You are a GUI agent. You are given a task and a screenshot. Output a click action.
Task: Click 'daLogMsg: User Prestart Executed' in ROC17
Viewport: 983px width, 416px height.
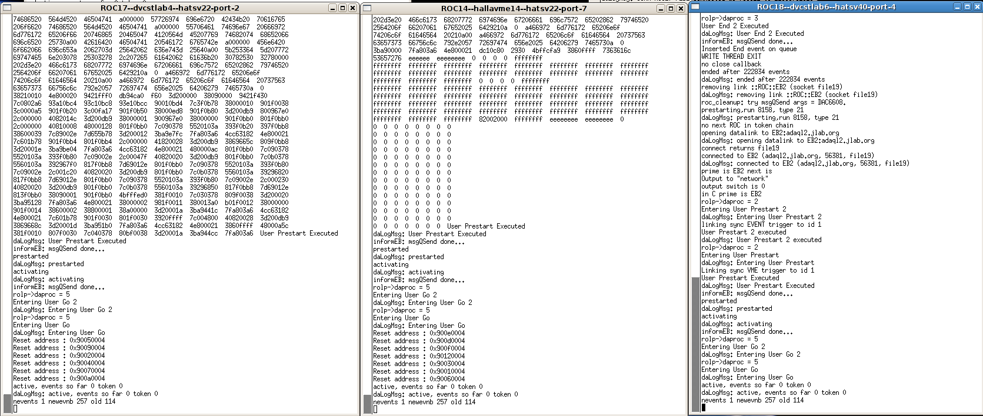point(69,241)
